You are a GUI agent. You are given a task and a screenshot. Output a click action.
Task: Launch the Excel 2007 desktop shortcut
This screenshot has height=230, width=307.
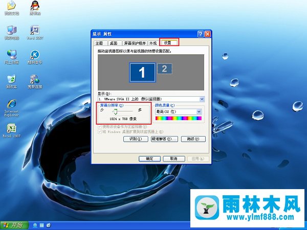pos(12,130)
